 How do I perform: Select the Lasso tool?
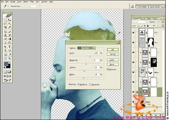pos(5,24)
